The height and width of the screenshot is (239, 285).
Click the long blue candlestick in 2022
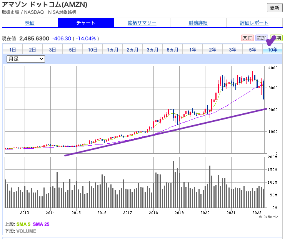coord(263,90)
